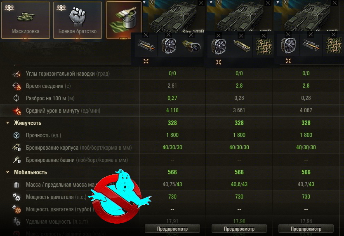Open second tank's configuration dropdown arrow
The height and width of the screenshot is (236, 344).
coord(211,2)
